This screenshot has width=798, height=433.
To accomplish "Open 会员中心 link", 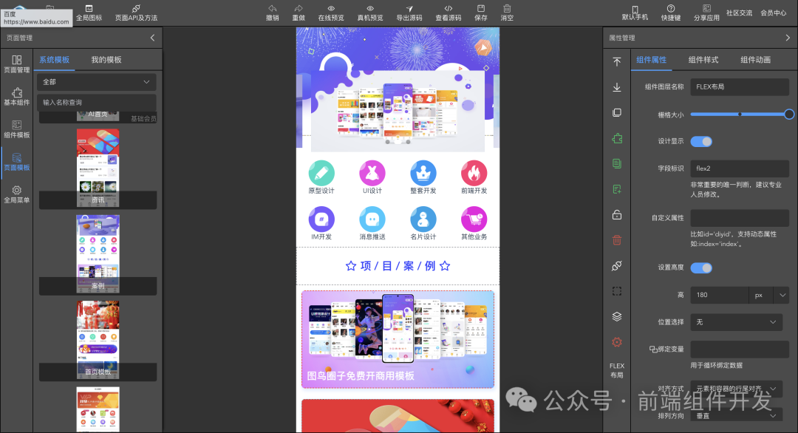I will tap(773, 13).
